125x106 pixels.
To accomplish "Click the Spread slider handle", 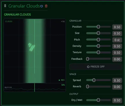I will pyautogui.click(x=94, y=80).
